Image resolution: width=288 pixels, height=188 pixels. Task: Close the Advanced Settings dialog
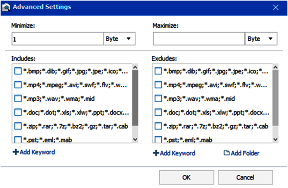point(276,7)
